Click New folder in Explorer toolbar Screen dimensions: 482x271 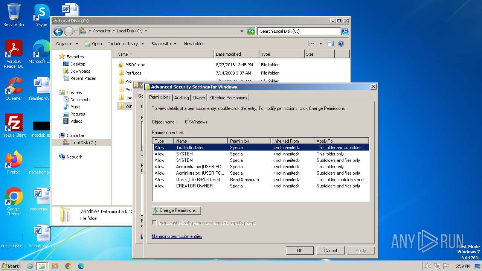[194, 44]
